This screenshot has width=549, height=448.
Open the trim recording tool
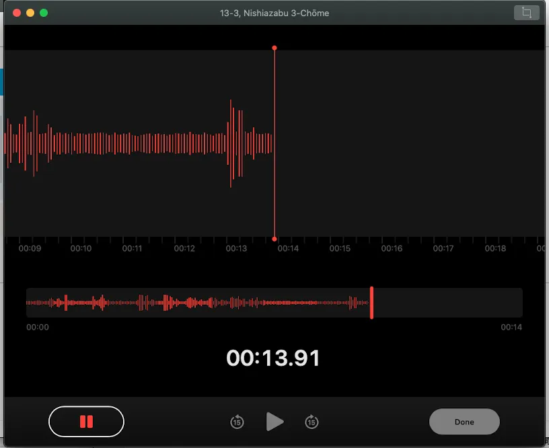(526, 13)
